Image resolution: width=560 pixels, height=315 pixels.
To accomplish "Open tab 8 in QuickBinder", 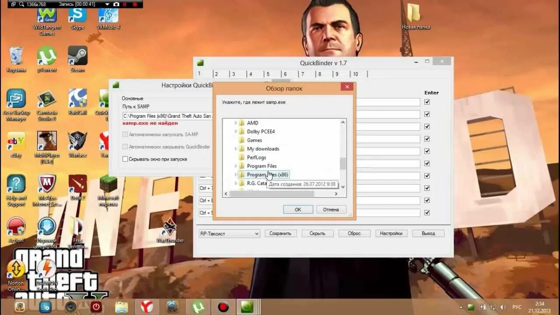I will click(x=320, y=74).
